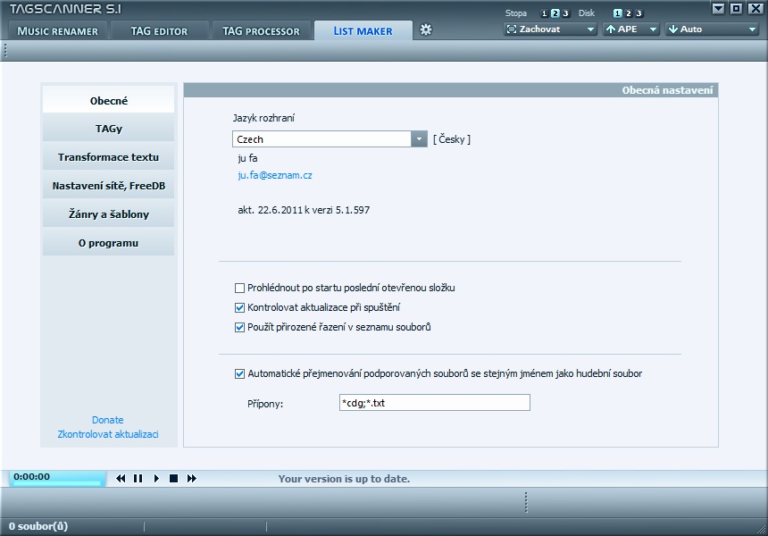
Task: Select Disk format option 2
Action: [628, 13]
